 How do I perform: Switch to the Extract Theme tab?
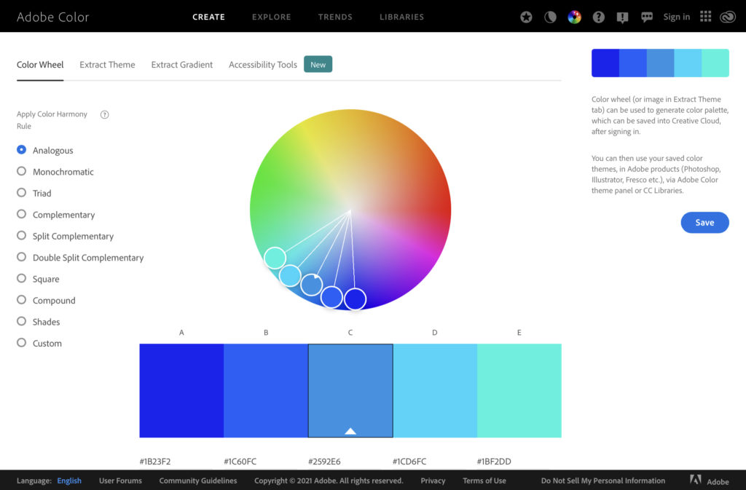click(x=107, y=65)
